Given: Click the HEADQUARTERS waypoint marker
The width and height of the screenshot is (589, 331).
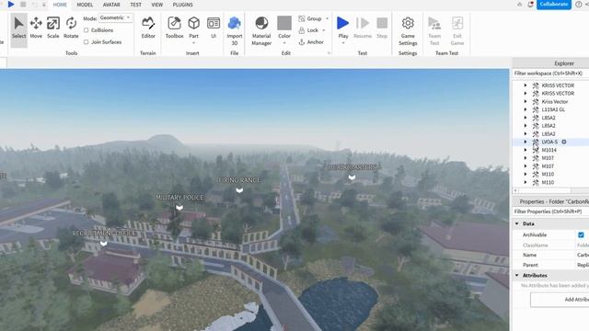Looking at the screenshot, I should click(352, 177).
